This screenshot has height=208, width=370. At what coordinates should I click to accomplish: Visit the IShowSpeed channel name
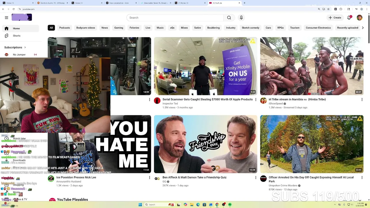point(276,103)
